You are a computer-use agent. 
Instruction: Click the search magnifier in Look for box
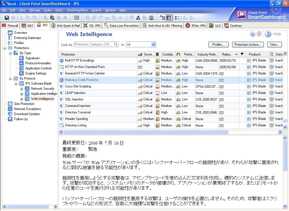116,44
